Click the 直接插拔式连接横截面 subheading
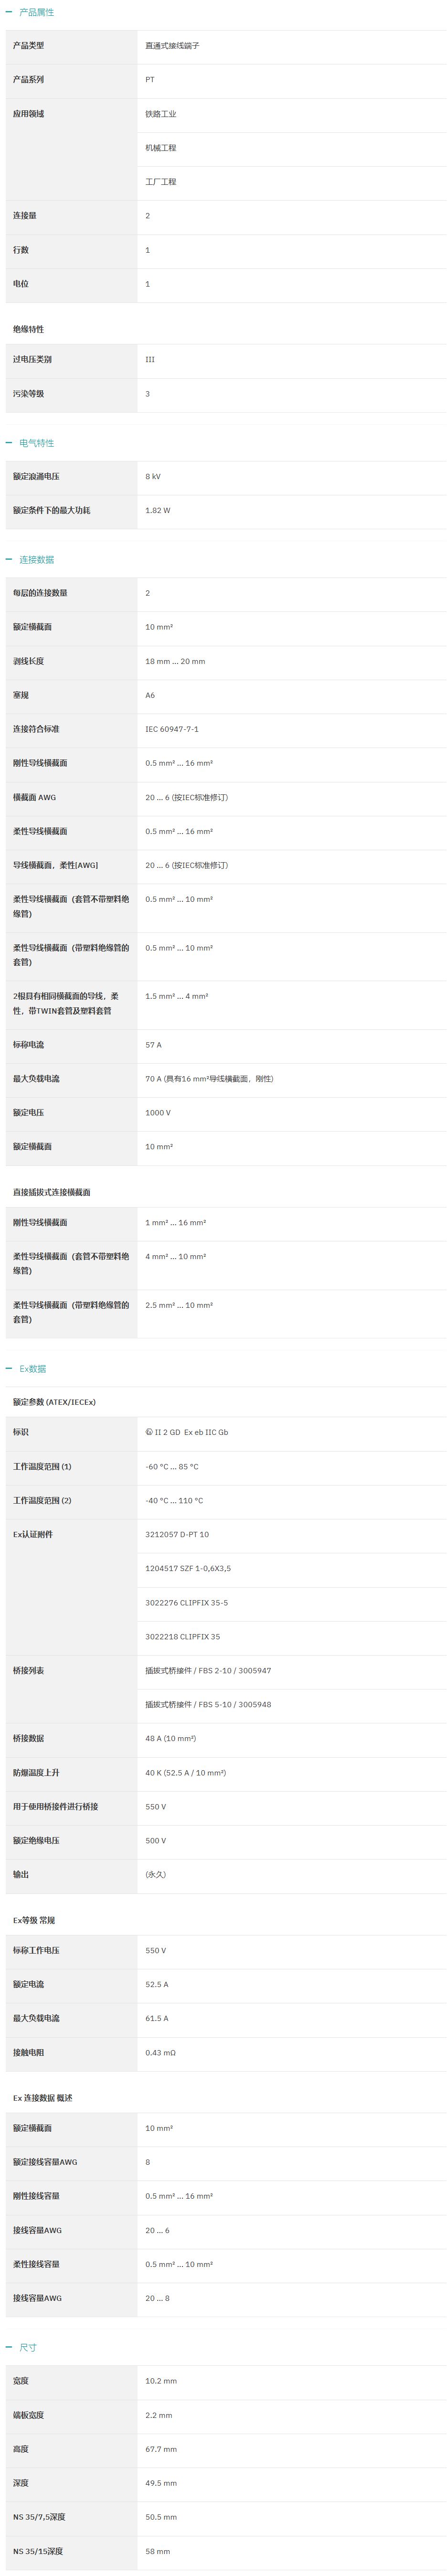 point(52,1193)
